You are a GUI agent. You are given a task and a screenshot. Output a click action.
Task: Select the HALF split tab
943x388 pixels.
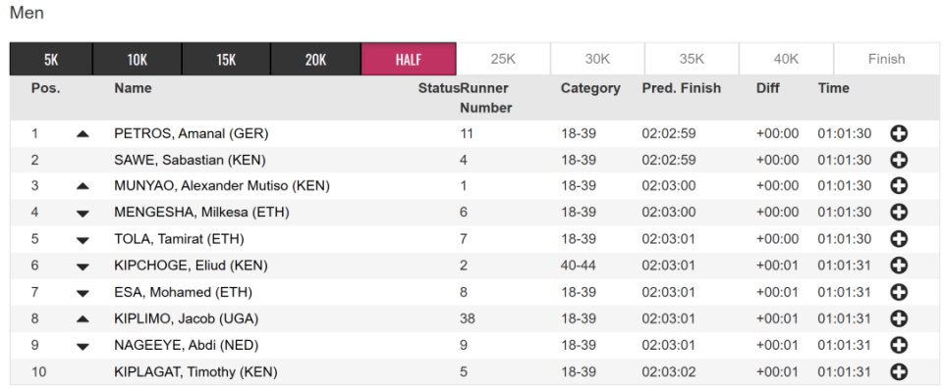(x=409, y=59)
